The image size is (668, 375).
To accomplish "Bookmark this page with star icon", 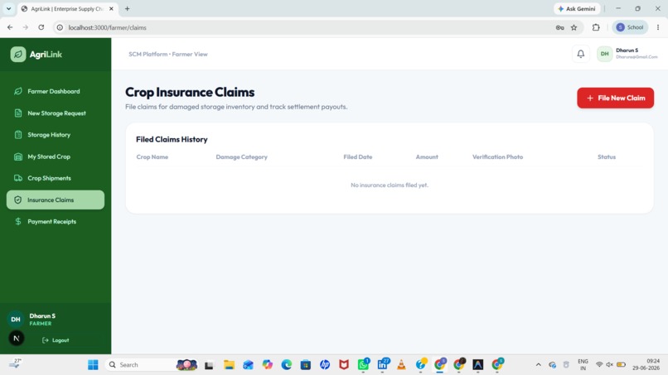I will [x=574, y=27].
